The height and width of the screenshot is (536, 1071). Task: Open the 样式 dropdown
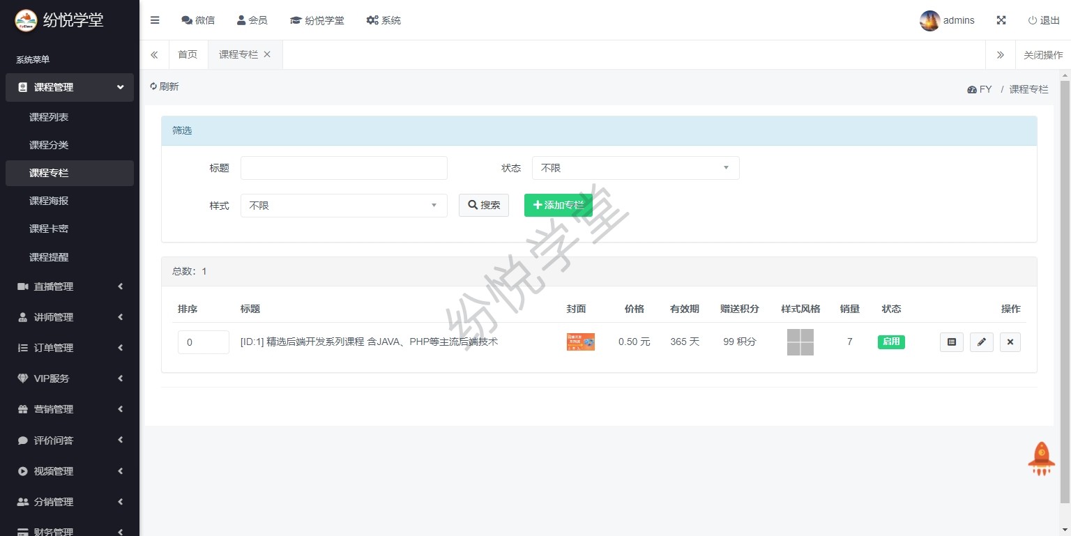pos(344,206)
